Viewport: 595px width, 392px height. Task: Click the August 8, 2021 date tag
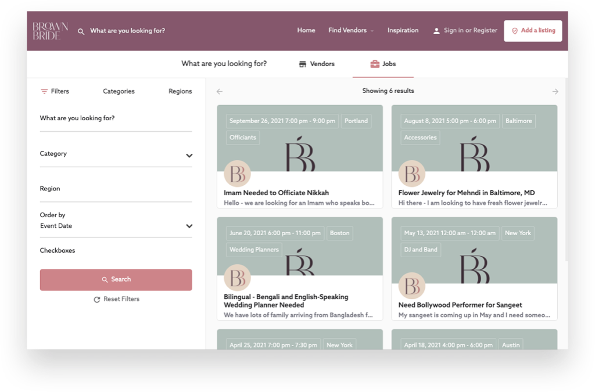point(450,121)
